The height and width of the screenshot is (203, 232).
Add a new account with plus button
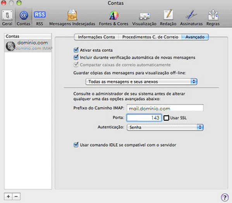click(x=8, y=197)
